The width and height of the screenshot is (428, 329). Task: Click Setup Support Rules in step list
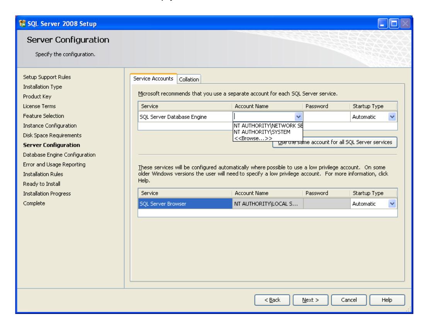[47, 77]
